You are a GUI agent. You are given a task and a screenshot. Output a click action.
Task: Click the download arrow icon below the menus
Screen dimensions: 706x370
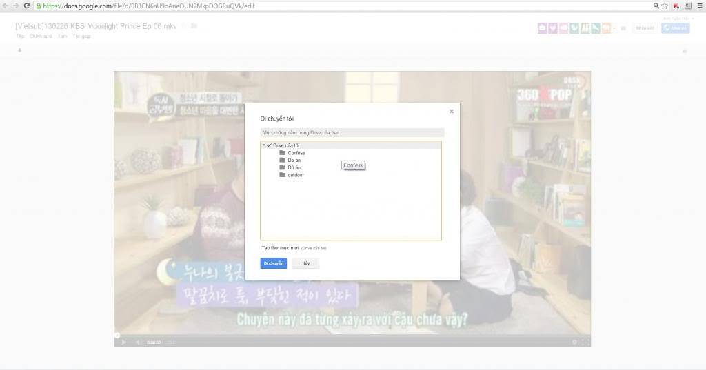(x=19, y=50)
